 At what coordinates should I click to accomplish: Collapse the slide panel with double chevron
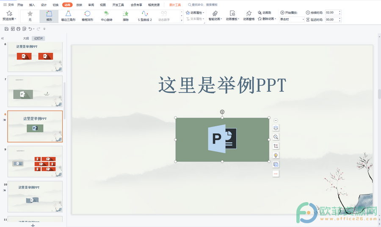pyautogui.click(x=3, y=38)
